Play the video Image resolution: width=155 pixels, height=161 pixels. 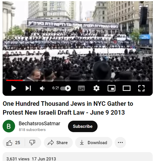tap(14, 88)
